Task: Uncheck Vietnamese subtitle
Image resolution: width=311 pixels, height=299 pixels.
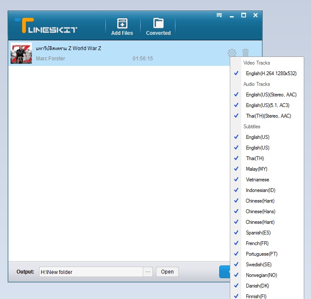Action: coord(267,179)
